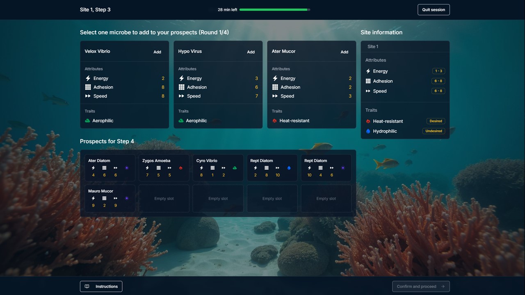Click the Speed icon in Site information
This screenshot has width=525, height=295.
(368, 91)
